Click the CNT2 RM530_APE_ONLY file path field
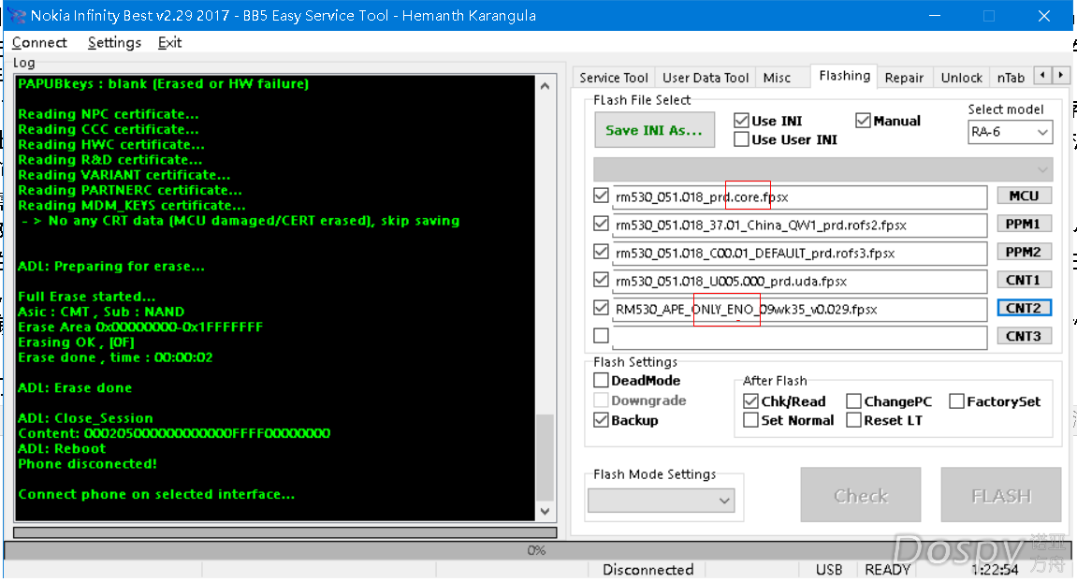Screen dimensions: 1077x582 [799, 309]
